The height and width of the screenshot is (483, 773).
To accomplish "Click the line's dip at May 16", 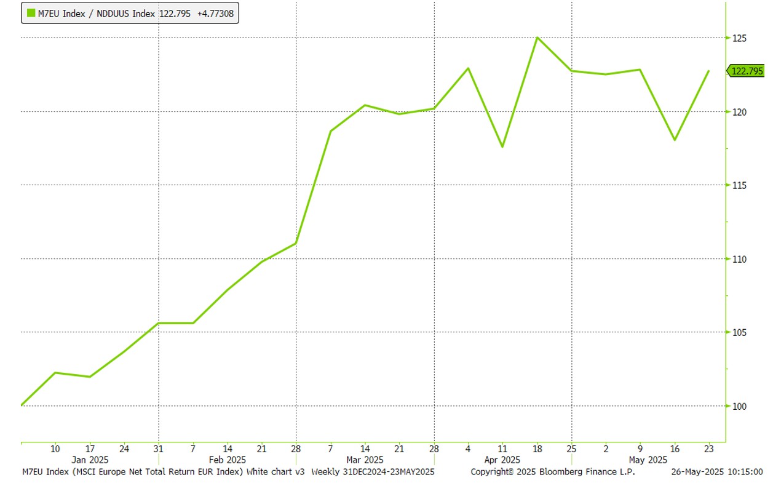I will (x=675, y=140).
